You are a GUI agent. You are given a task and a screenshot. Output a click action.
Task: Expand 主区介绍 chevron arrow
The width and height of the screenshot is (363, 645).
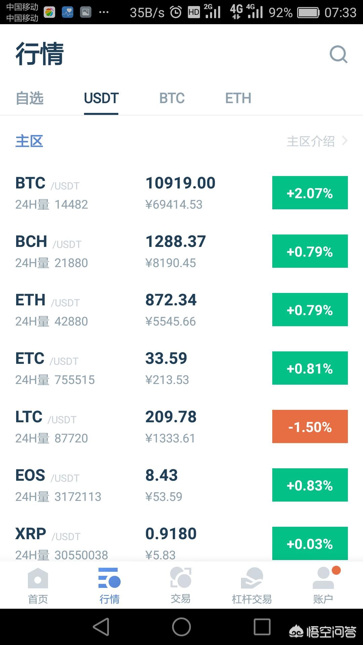coord(345,141)
